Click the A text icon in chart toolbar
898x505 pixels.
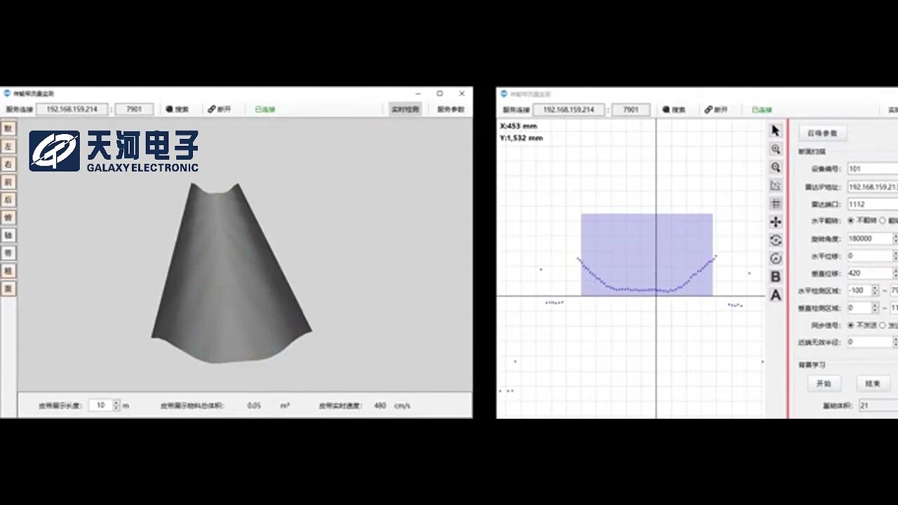point(775,295)
